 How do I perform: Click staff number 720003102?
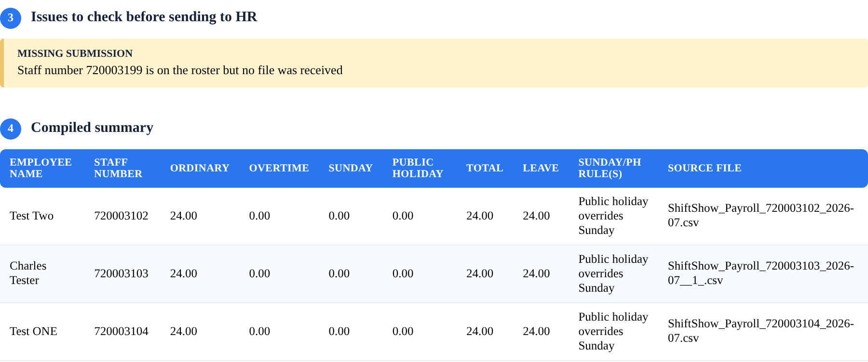pos(121,216)
